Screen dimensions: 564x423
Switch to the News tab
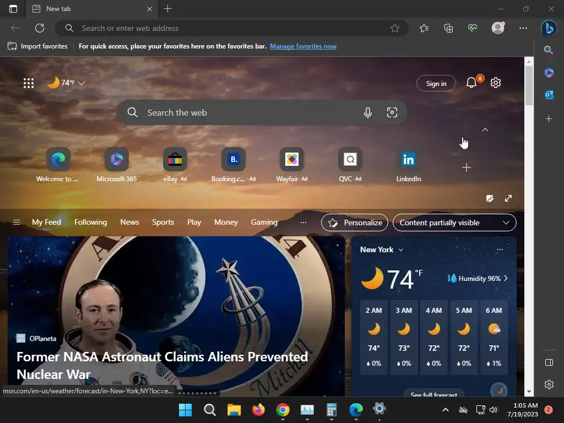129,223
